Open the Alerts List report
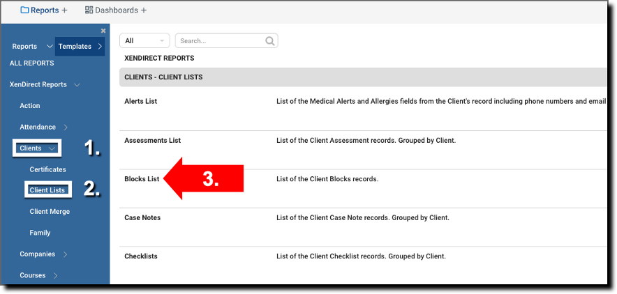Image resolution: width=617 pixels, height=294 pixels. (140, 101)
